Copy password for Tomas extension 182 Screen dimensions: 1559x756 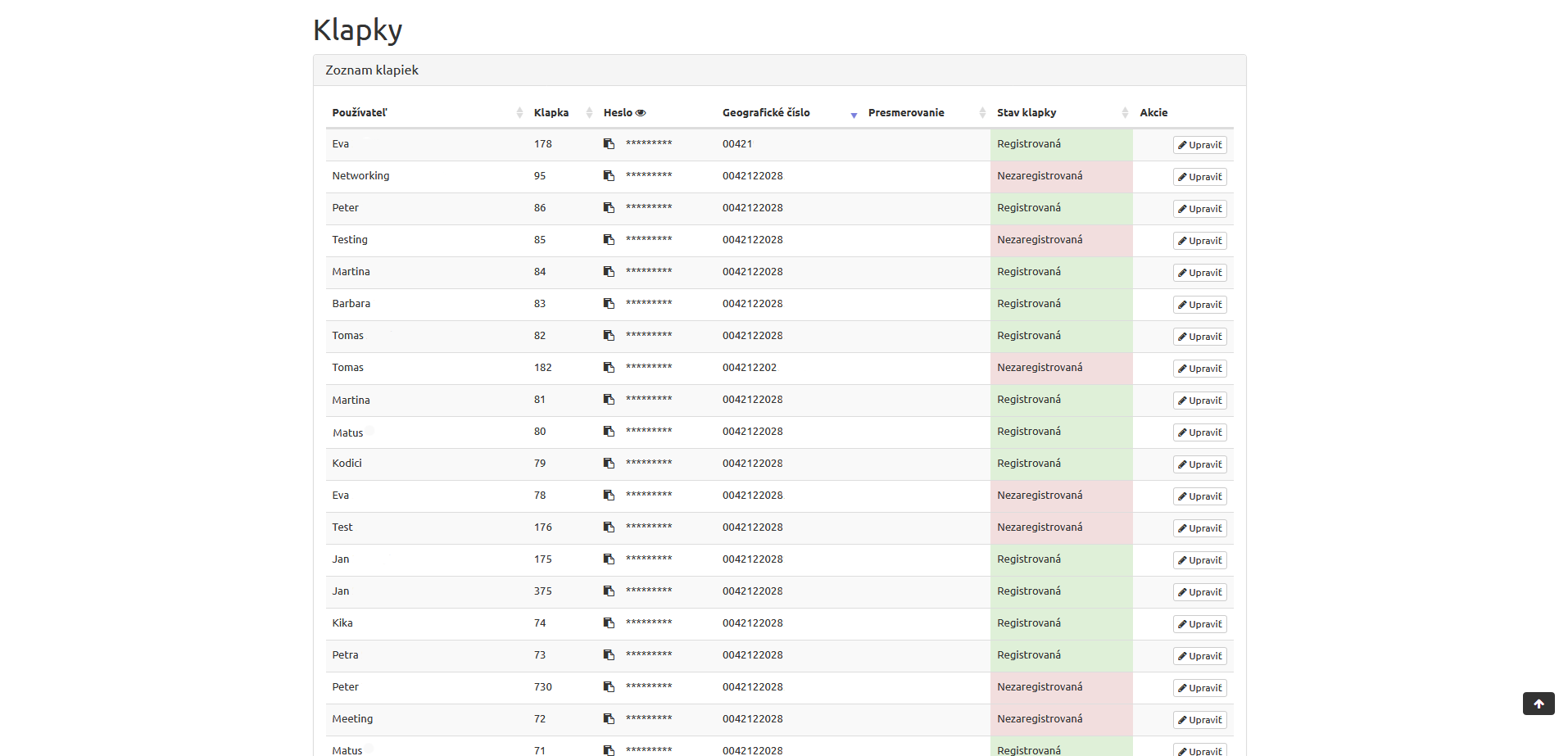[x=609, y=368]
